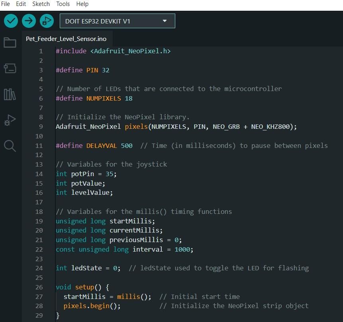Click the startMillis declaration on line 19

(106, 221)
